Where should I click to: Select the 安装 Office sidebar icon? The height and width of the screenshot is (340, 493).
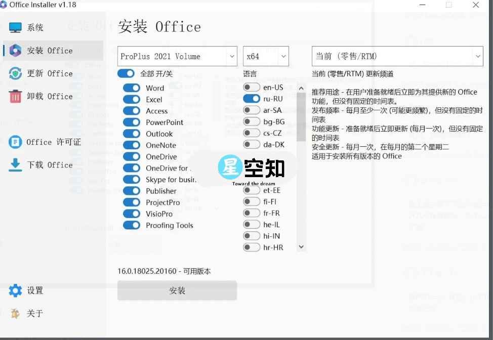[x=15, y=50]
